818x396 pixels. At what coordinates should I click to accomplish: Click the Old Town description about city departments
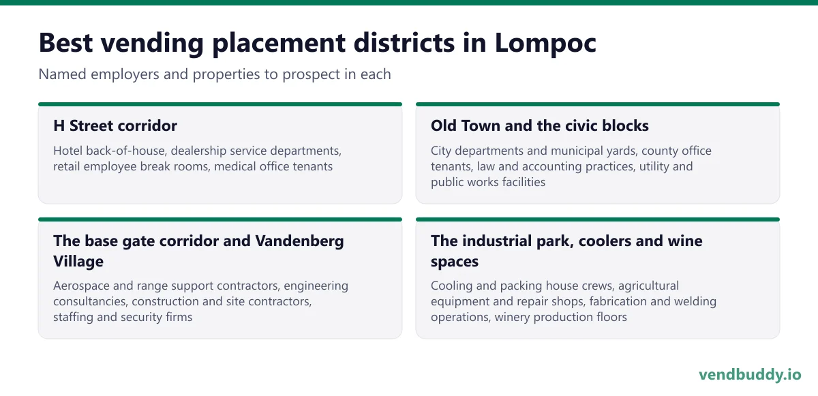point(571,166)
